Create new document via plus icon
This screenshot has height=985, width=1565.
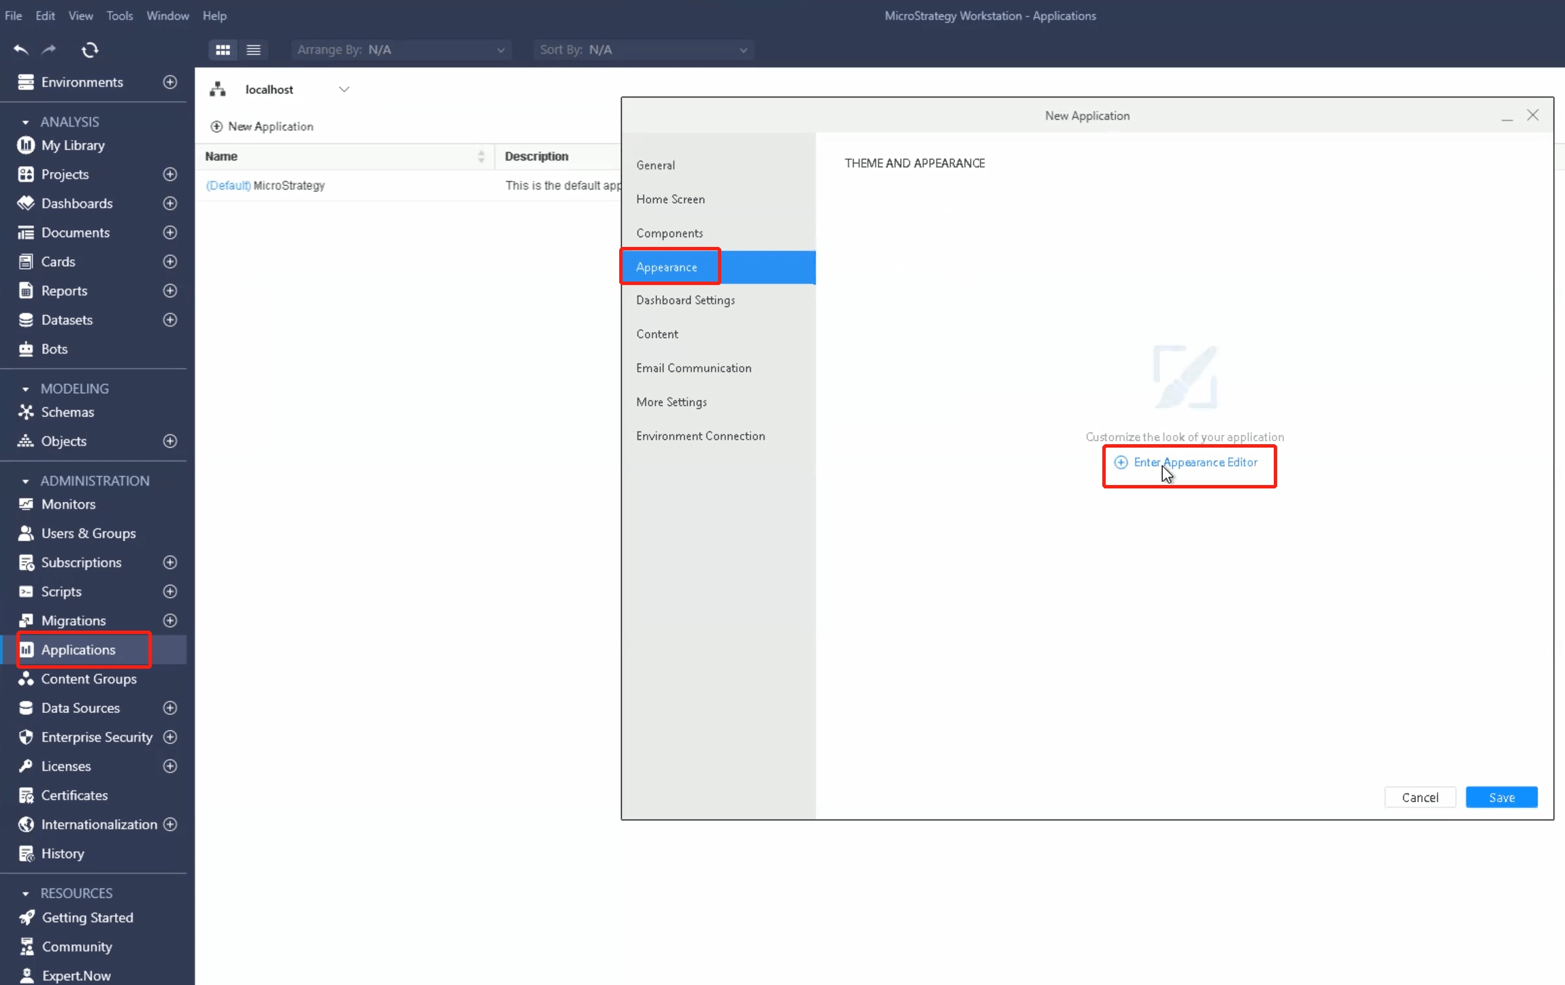pyautogui.click(x=170, y=233)
